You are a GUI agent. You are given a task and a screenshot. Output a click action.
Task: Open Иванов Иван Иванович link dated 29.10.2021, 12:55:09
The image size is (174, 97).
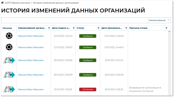[31, 75]
